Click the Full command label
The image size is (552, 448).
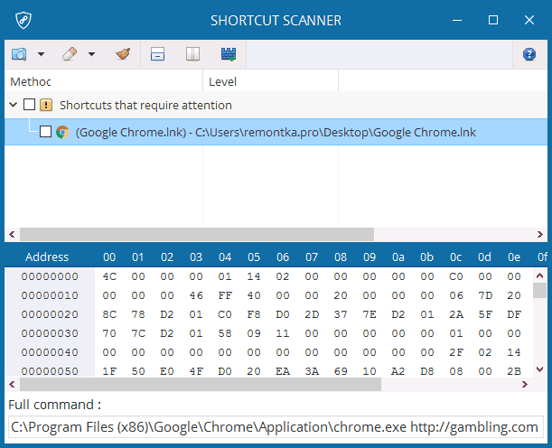pos(54,405)
